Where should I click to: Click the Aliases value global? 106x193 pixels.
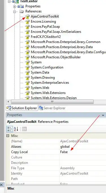pyautogui.click(x=65, y=147)
